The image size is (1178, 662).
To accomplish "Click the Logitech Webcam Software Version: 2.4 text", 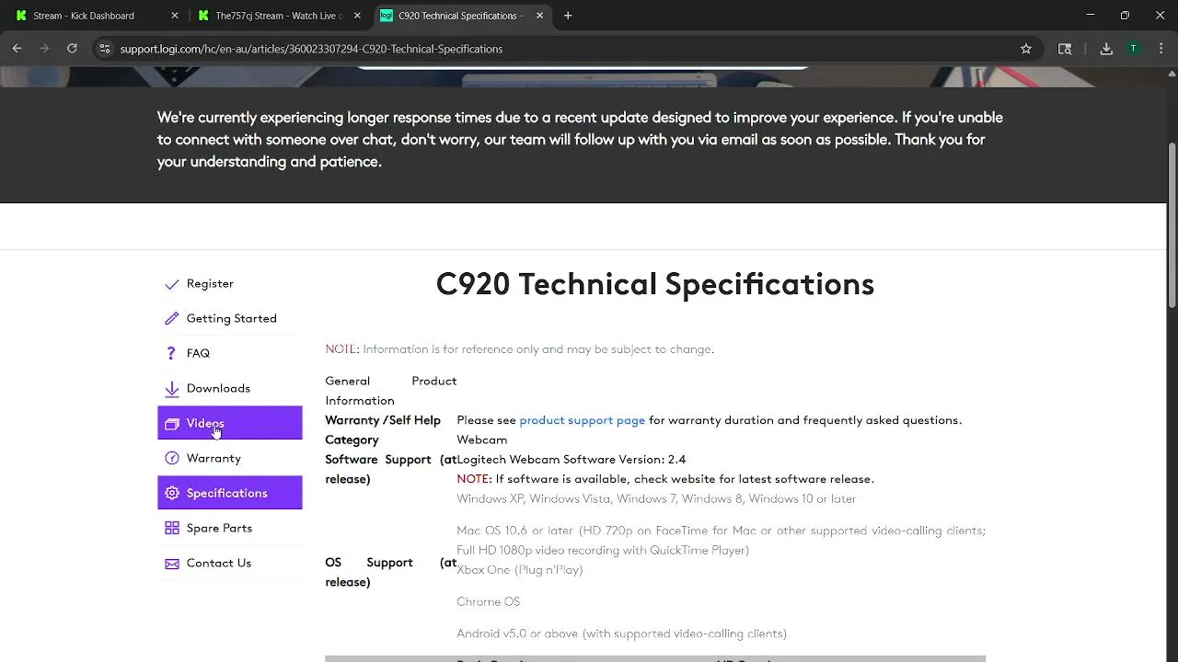I will coord(572,460).
